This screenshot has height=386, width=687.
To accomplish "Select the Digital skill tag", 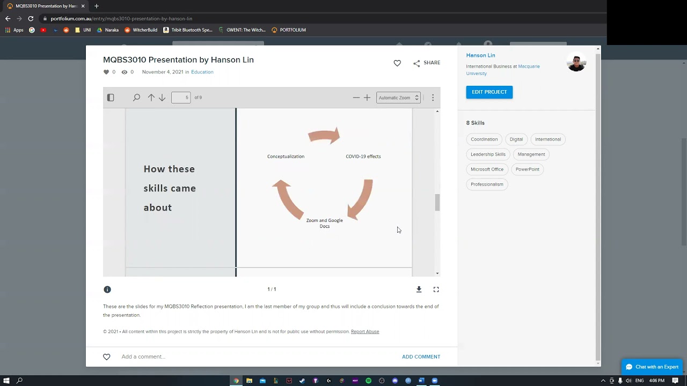I will (516, 139).
